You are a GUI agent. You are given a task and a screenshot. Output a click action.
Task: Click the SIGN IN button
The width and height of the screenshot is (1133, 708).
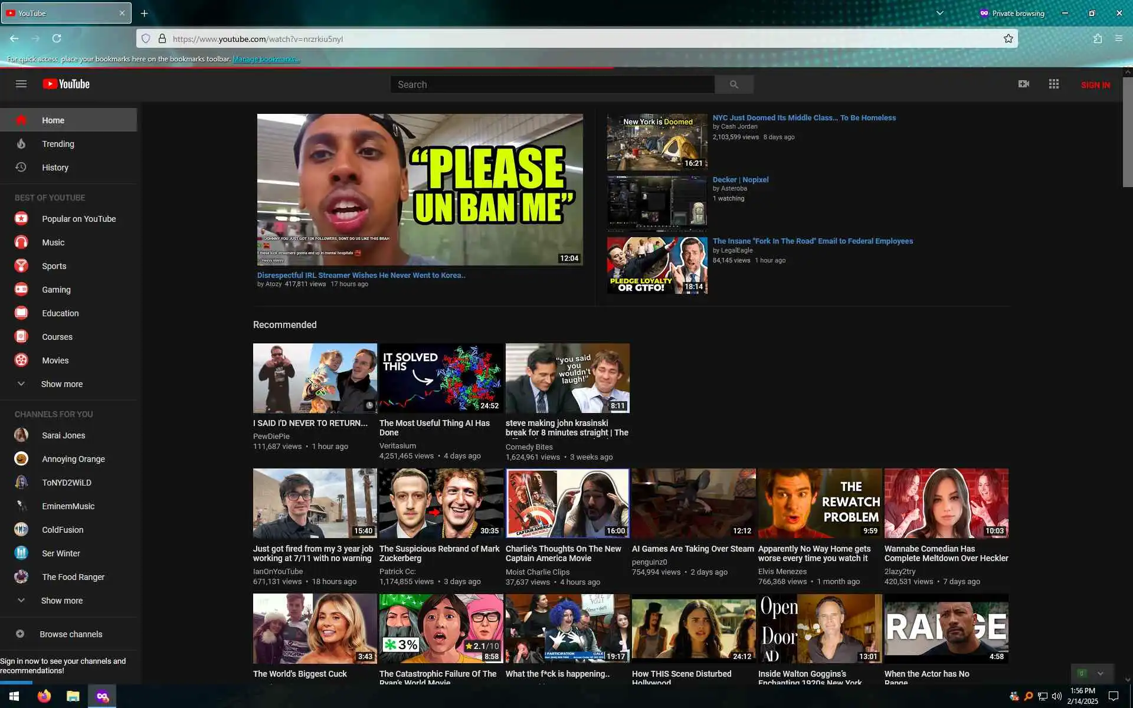(x=1095, y=85)
